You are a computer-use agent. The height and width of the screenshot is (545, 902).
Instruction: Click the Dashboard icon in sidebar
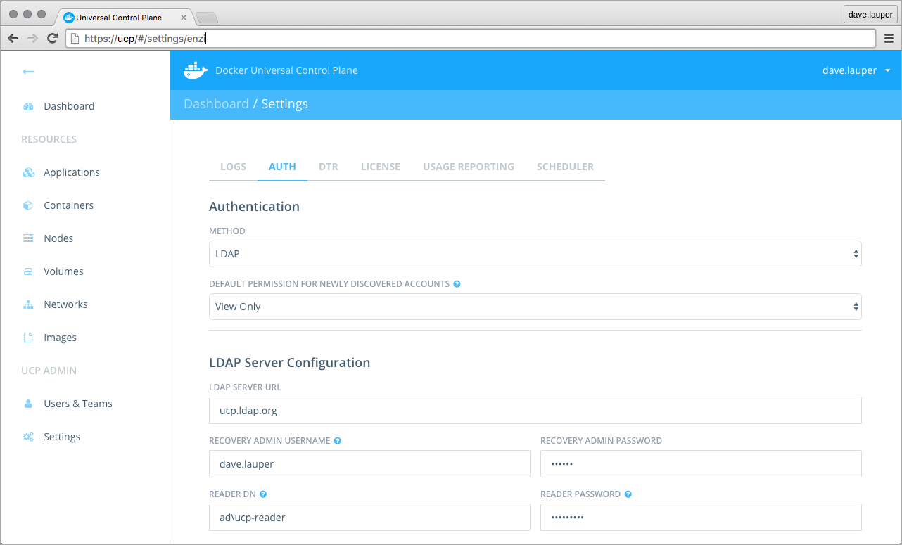pos(28,107)
